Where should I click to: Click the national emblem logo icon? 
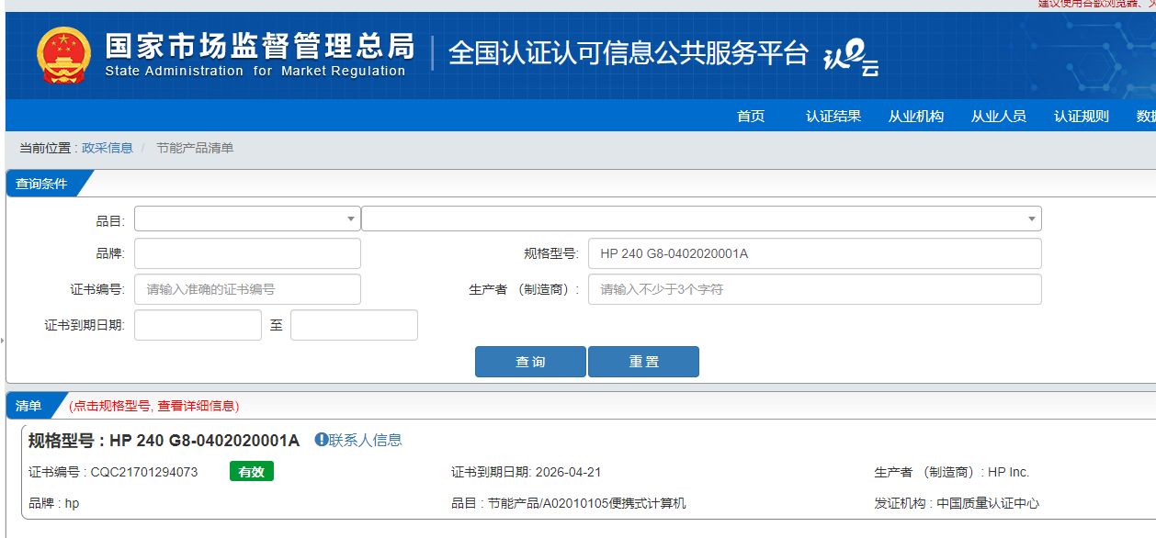pyautogui.click(x=63, y=55)
